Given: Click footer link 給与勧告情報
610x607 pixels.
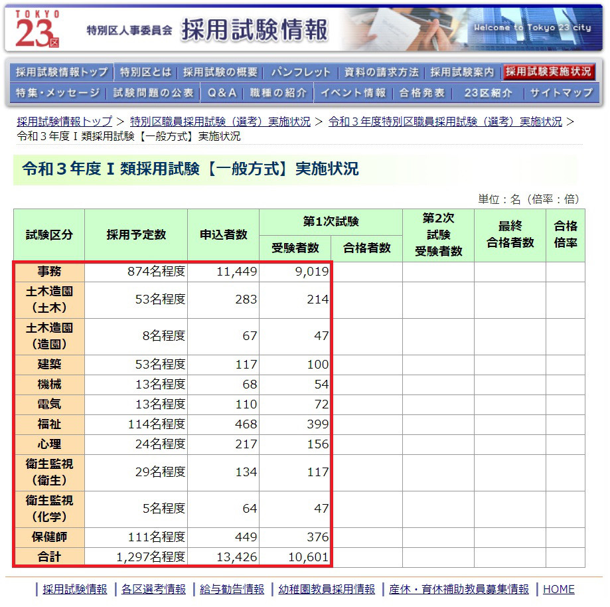Looking at the screenshot, I should pos(232,589).
